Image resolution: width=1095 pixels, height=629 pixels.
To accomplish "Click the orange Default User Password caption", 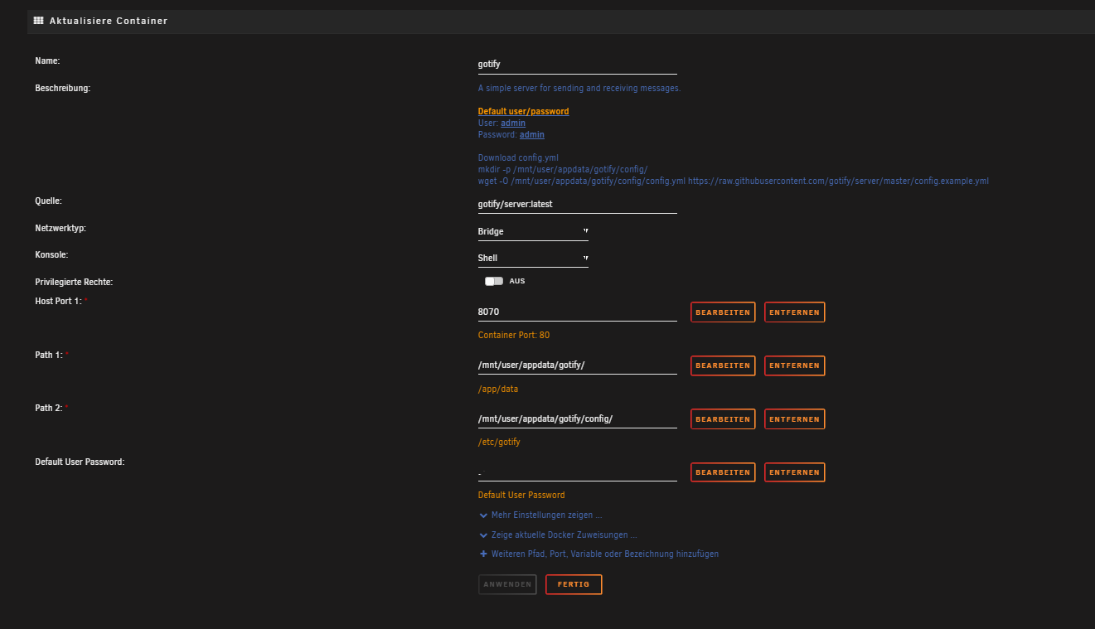I will click(521, 496).
